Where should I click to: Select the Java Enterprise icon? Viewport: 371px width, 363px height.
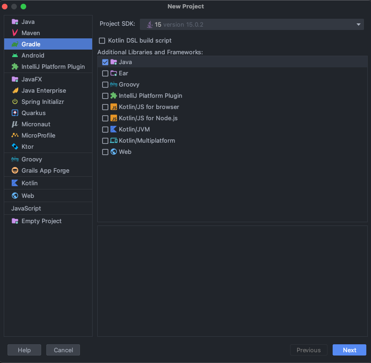click(15, 90)
